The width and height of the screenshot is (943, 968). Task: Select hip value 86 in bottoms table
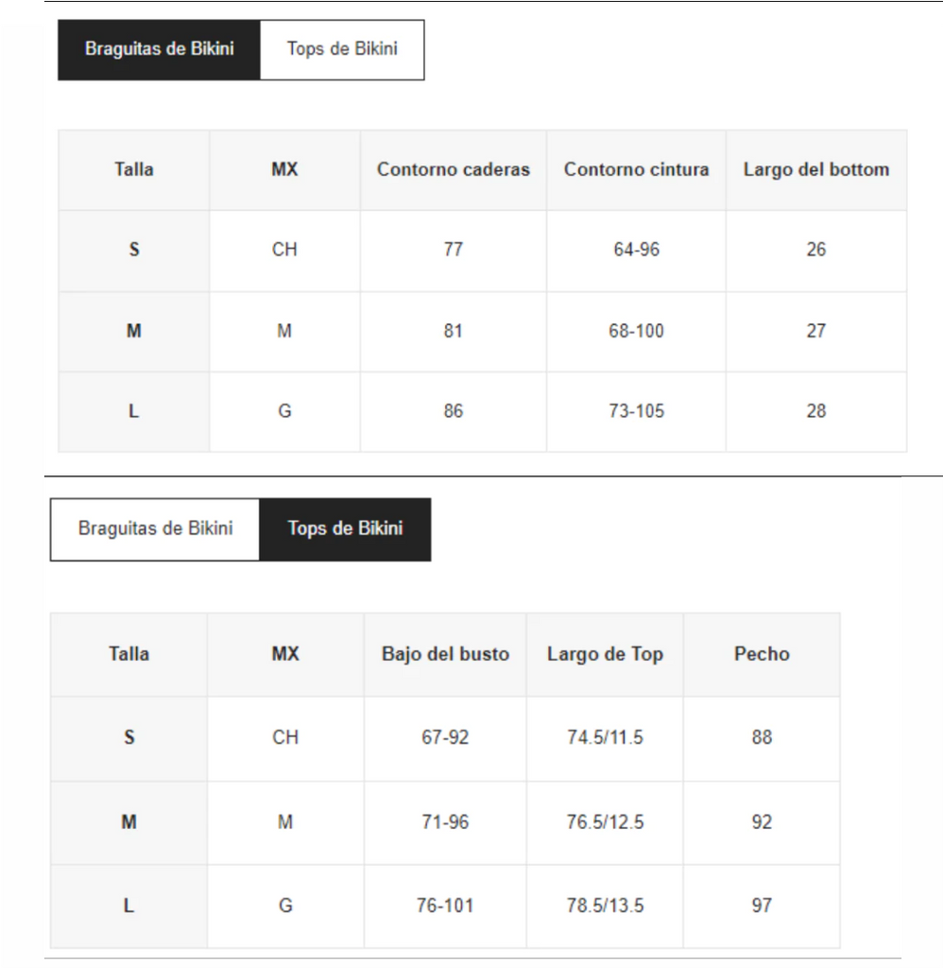tap(453, 412)
